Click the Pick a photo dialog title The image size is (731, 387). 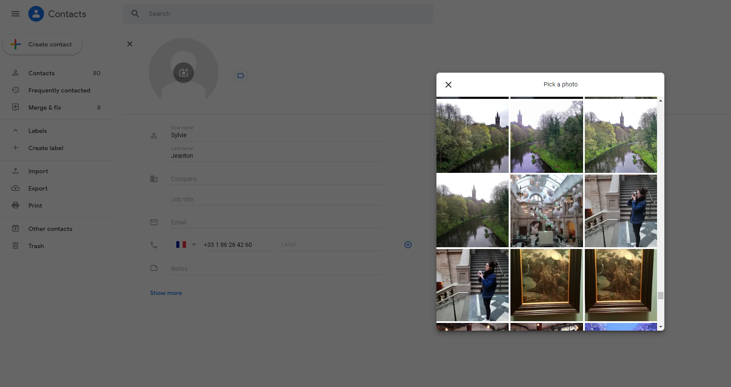[561, 84]
